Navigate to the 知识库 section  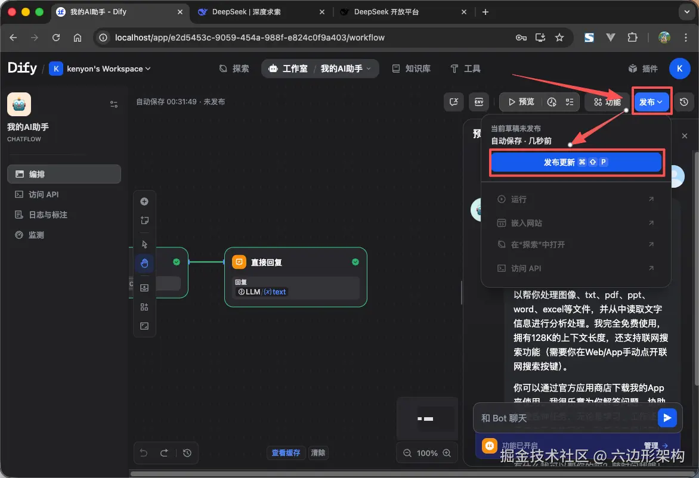412,68
